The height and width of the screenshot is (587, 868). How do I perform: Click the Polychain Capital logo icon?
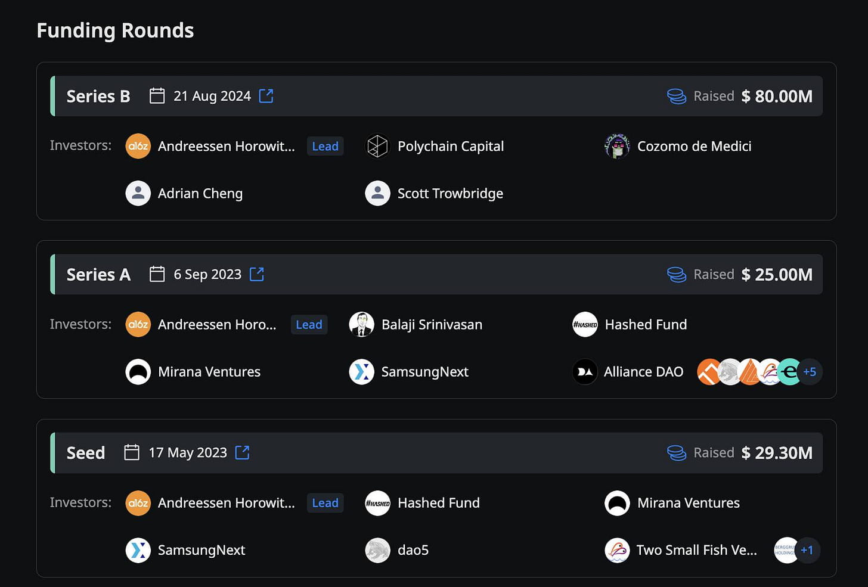click(x=377, y=146)
